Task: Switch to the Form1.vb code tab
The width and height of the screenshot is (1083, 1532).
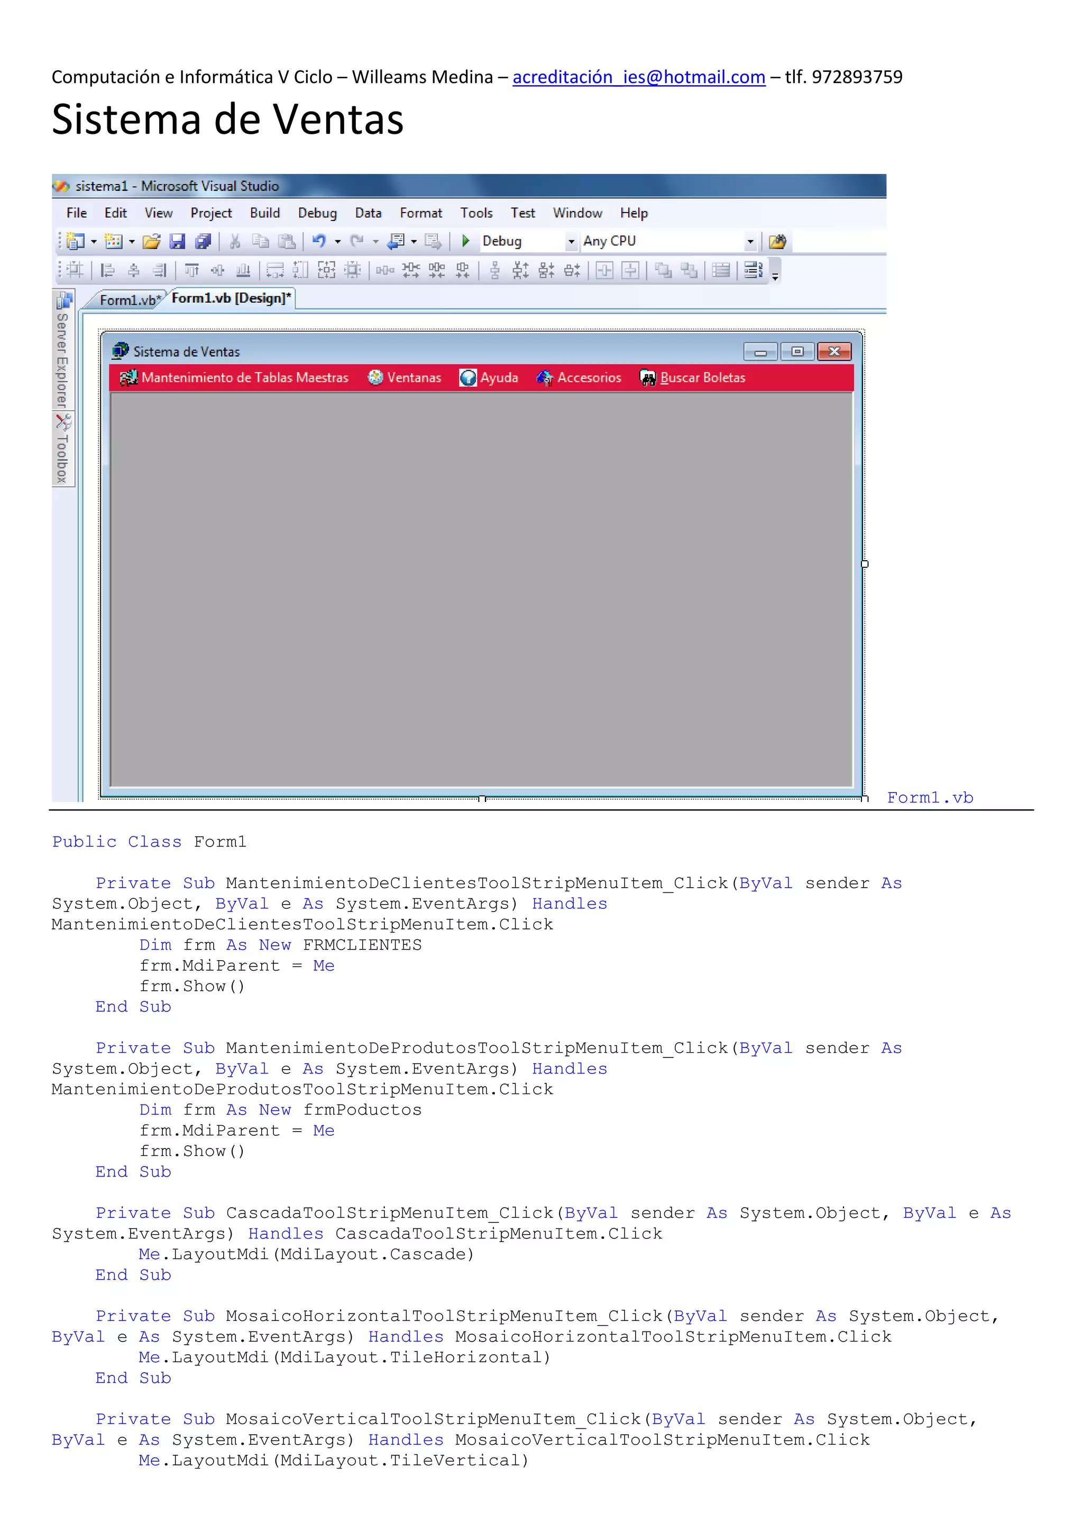Action: (128, 300)
